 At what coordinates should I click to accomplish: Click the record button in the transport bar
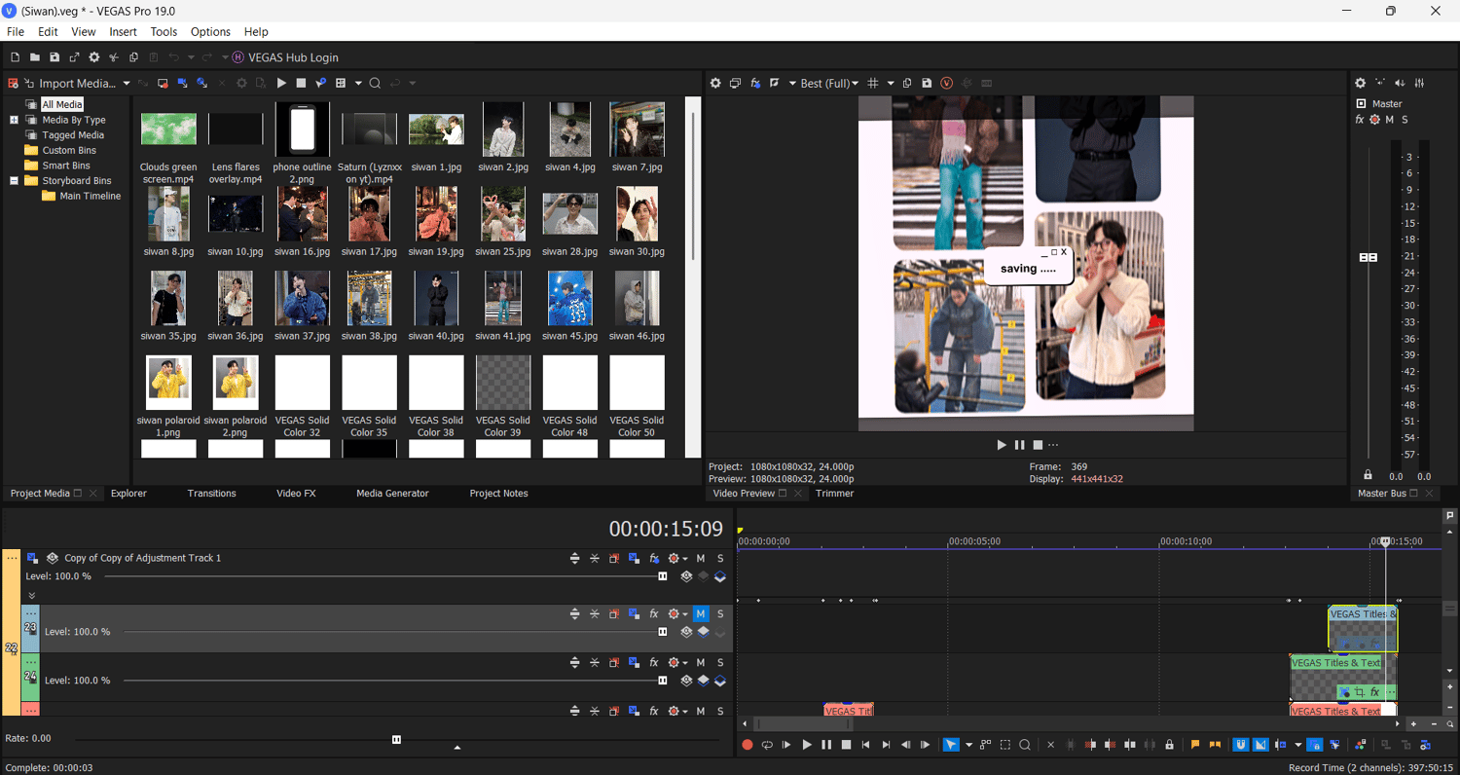pos(748,745)
